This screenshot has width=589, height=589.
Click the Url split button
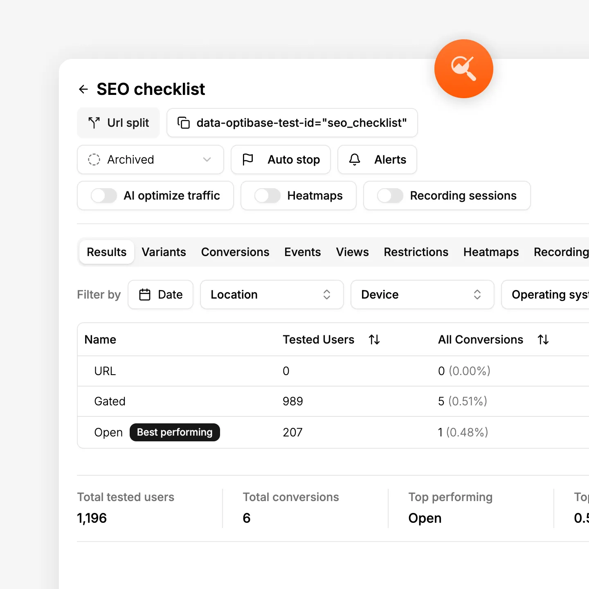point(119,123)
